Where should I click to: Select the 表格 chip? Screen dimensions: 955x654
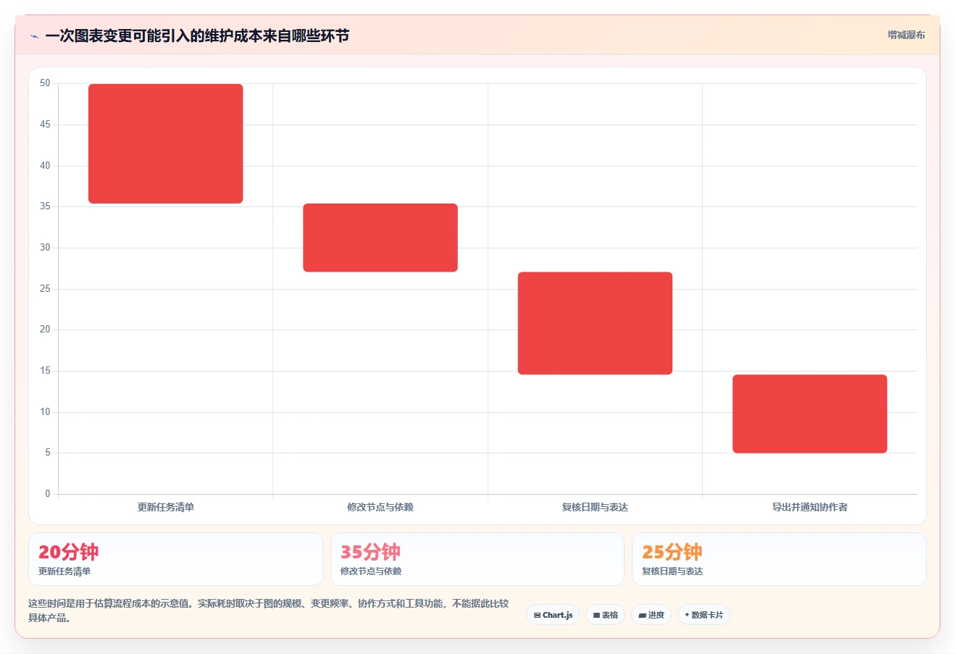click(606, 615)
